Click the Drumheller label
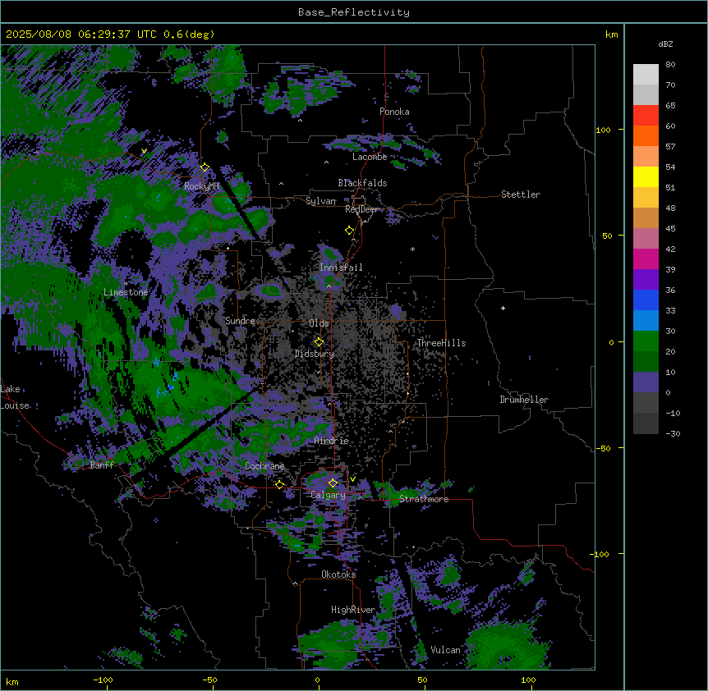This screenshot has width=708, height=691. [x=524, y=400]
